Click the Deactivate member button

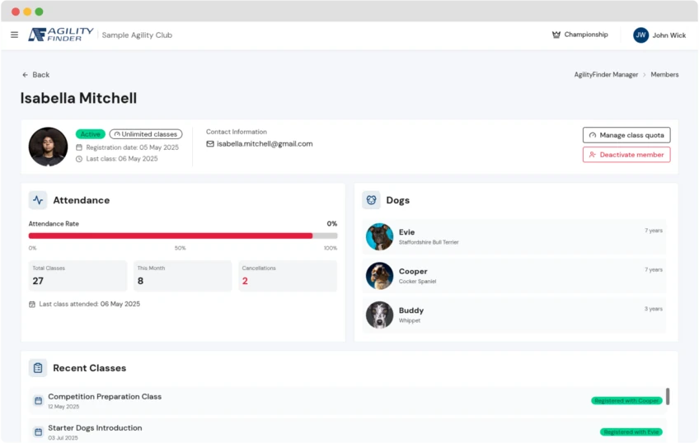pyautogui.click(x=626, y=155)
